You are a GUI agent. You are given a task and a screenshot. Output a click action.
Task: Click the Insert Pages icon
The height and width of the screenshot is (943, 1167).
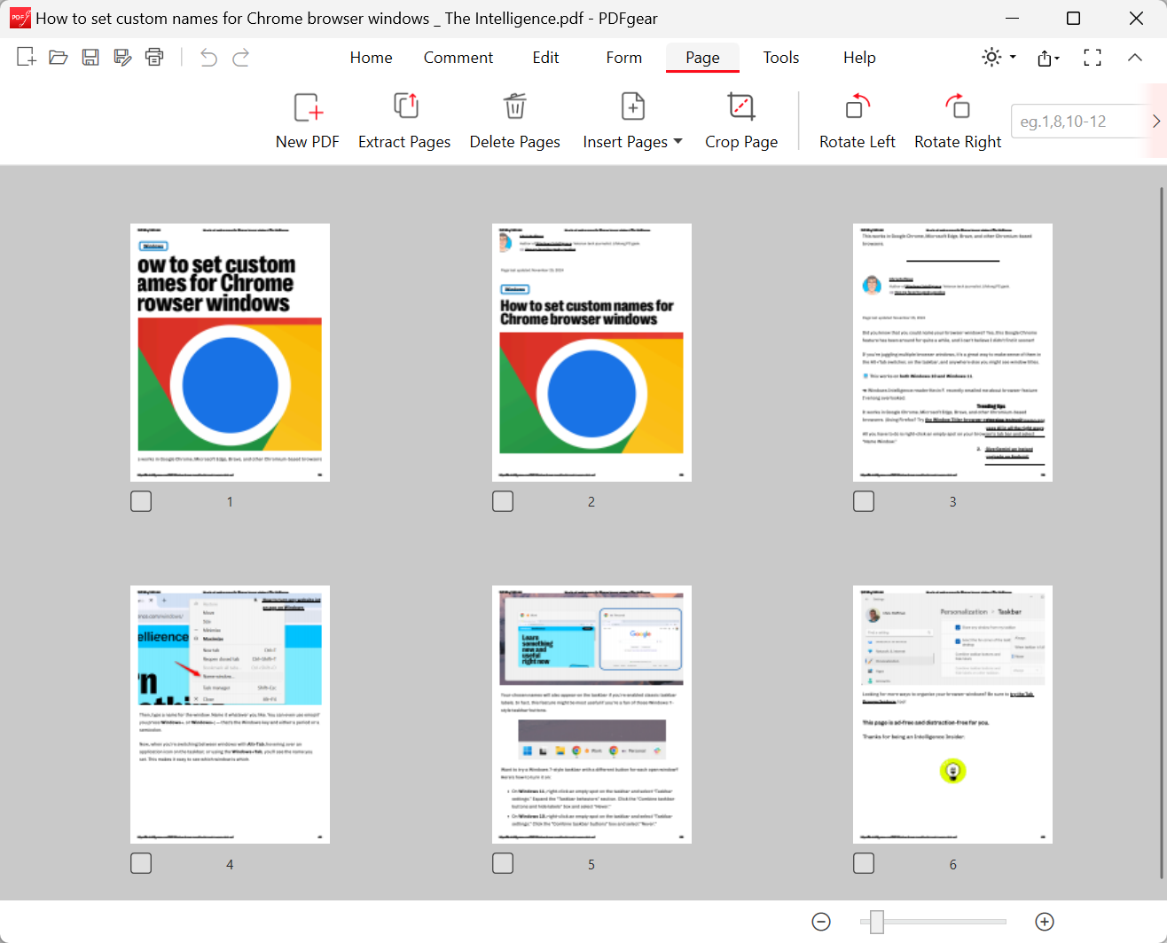click(x=633, y=106)
